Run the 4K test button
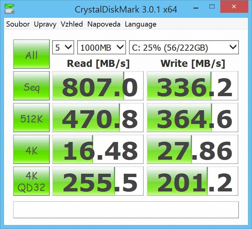The height and width of the screenshot is (229, 252). [31, 150]
